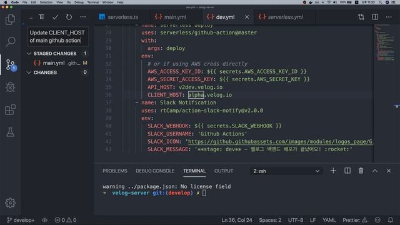Viewport: 400px width, 225px height.
Task: Close the terminal panel
Action: click(x=389, y=171)
